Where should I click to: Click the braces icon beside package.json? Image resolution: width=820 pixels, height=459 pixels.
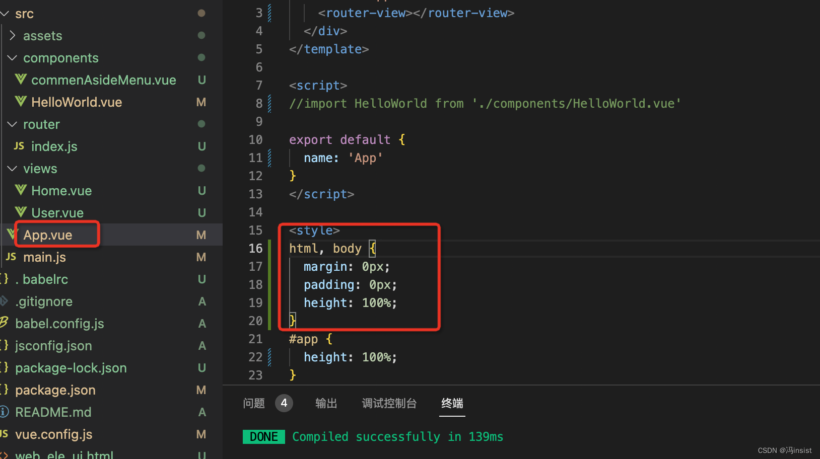click(4, 390)
